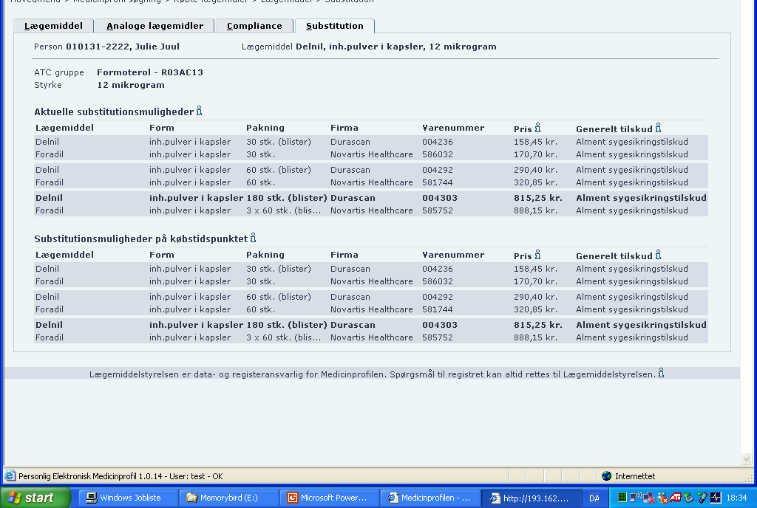757x508 pixels.
Task: Click the page icon in browser status bar
Action: [x=10, y=476]
